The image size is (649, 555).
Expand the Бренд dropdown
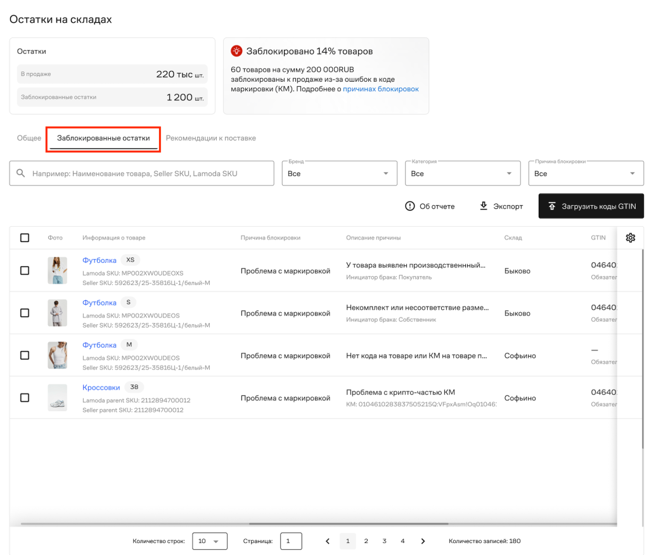coord(340,174)
